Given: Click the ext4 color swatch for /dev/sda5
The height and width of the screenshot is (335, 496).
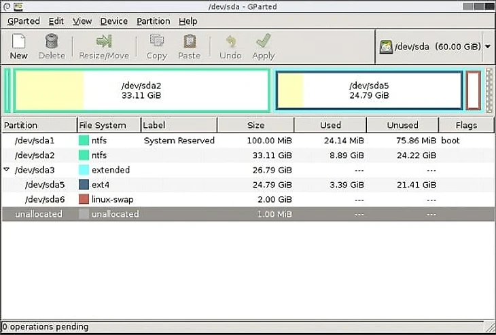Looking at the screenshot, I should (x=84, y=185).
